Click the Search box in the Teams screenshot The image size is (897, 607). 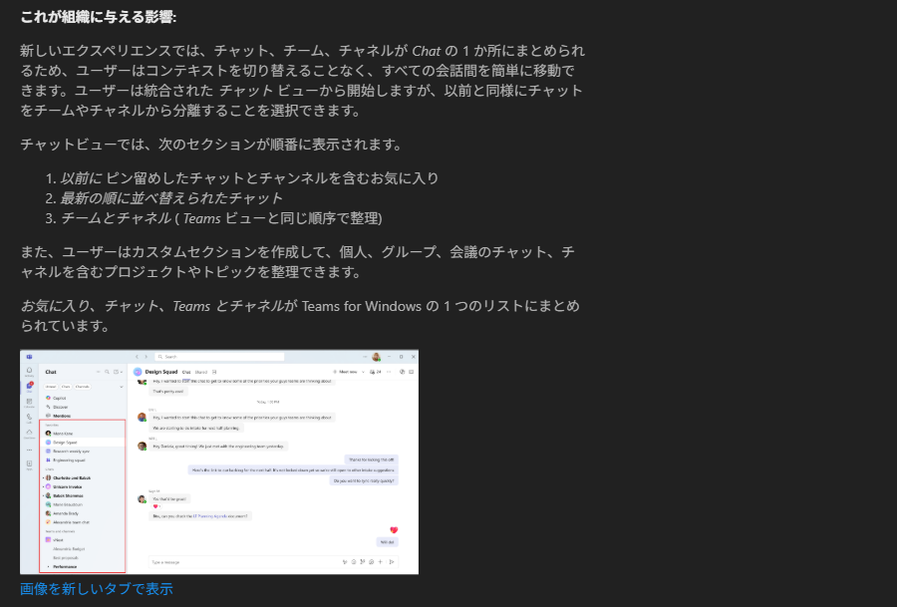pos(219,357)
